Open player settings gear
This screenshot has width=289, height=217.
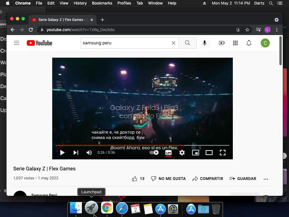click(x=182, y=153)
